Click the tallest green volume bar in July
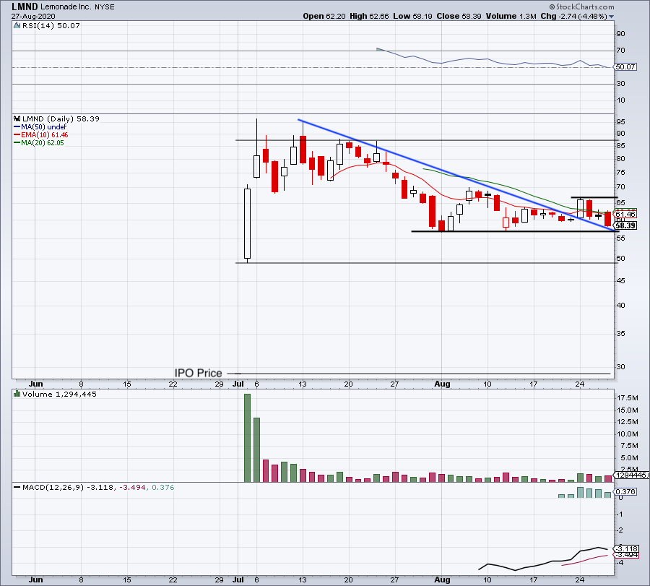This screenshot has height=586, width=650. tap(248, 438)
